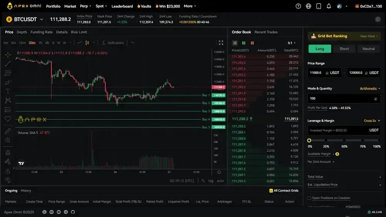Click the lock all drawings icon
The height and width of the screenshot is (217, 386).
8,171
